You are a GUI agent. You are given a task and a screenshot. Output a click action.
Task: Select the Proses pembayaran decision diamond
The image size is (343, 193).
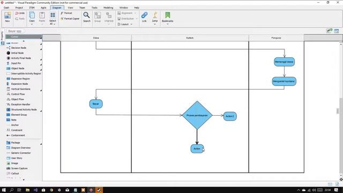(197, 115)
